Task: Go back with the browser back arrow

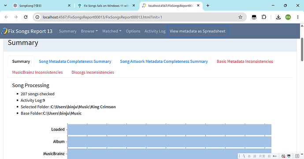Action: tap(6, 17)
